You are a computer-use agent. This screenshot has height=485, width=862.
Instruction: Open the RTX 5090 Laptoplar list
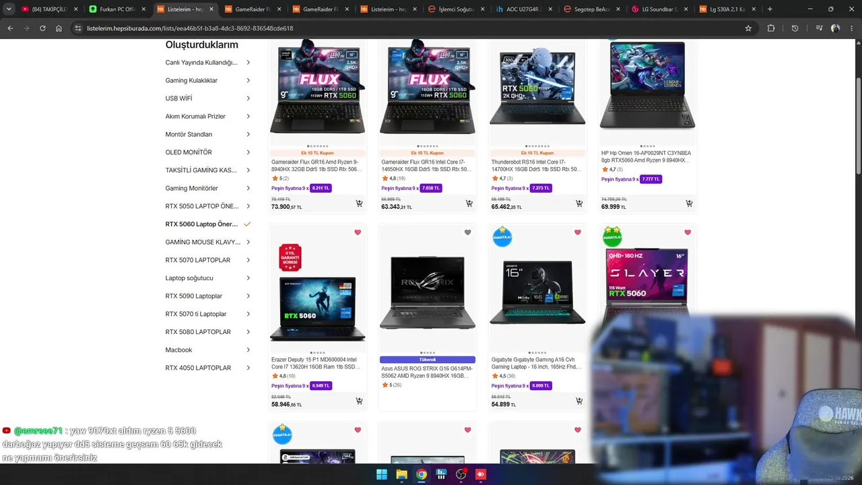[x=207, y=296]
